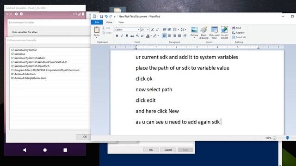Image resolution: width=296 pixels, height=166 pixels.
Task: Switch to the View ribbon tab
Action: [121, 22]
